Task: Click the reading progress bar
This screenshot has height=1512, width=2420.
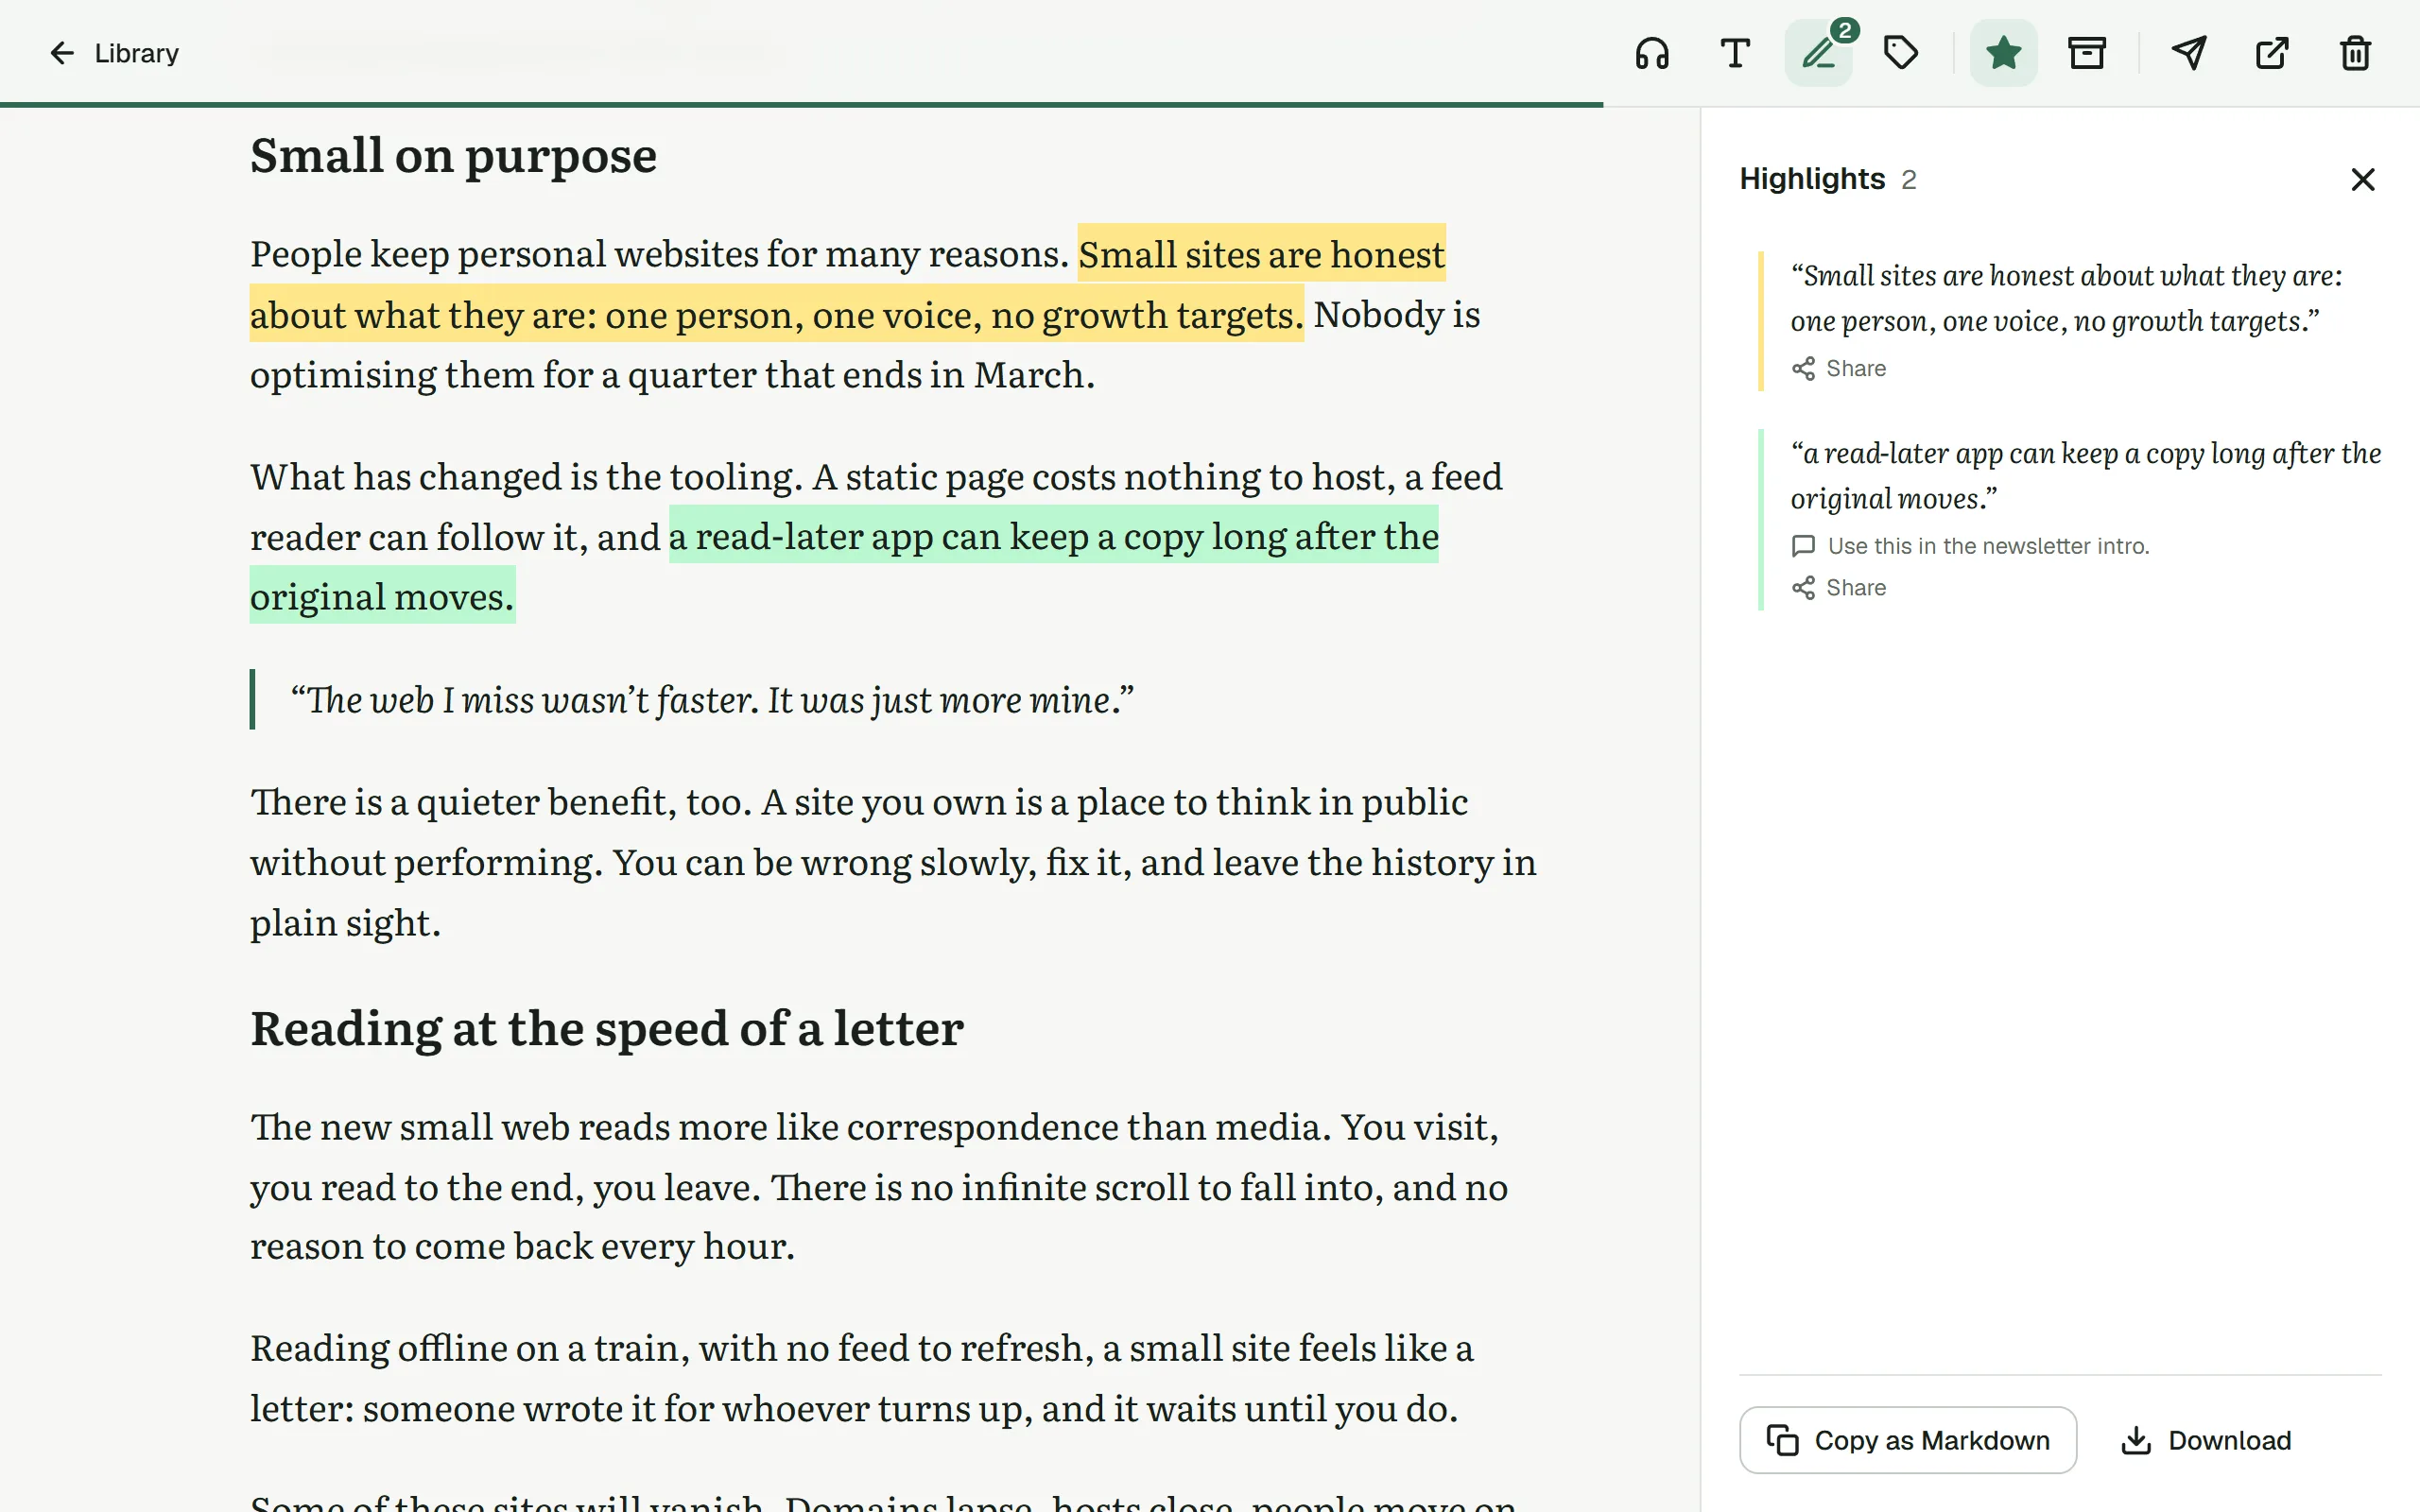Action: [801, 104]
